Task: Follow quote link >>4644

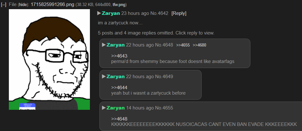Action: point(119,88)
